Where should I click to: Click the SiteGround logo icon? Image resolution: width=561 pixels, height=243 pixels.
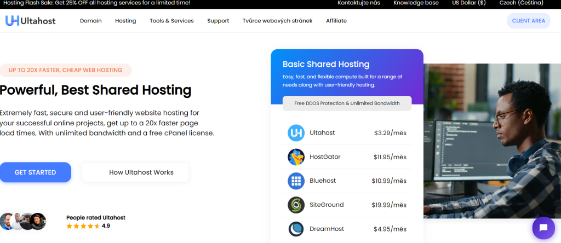296,205
